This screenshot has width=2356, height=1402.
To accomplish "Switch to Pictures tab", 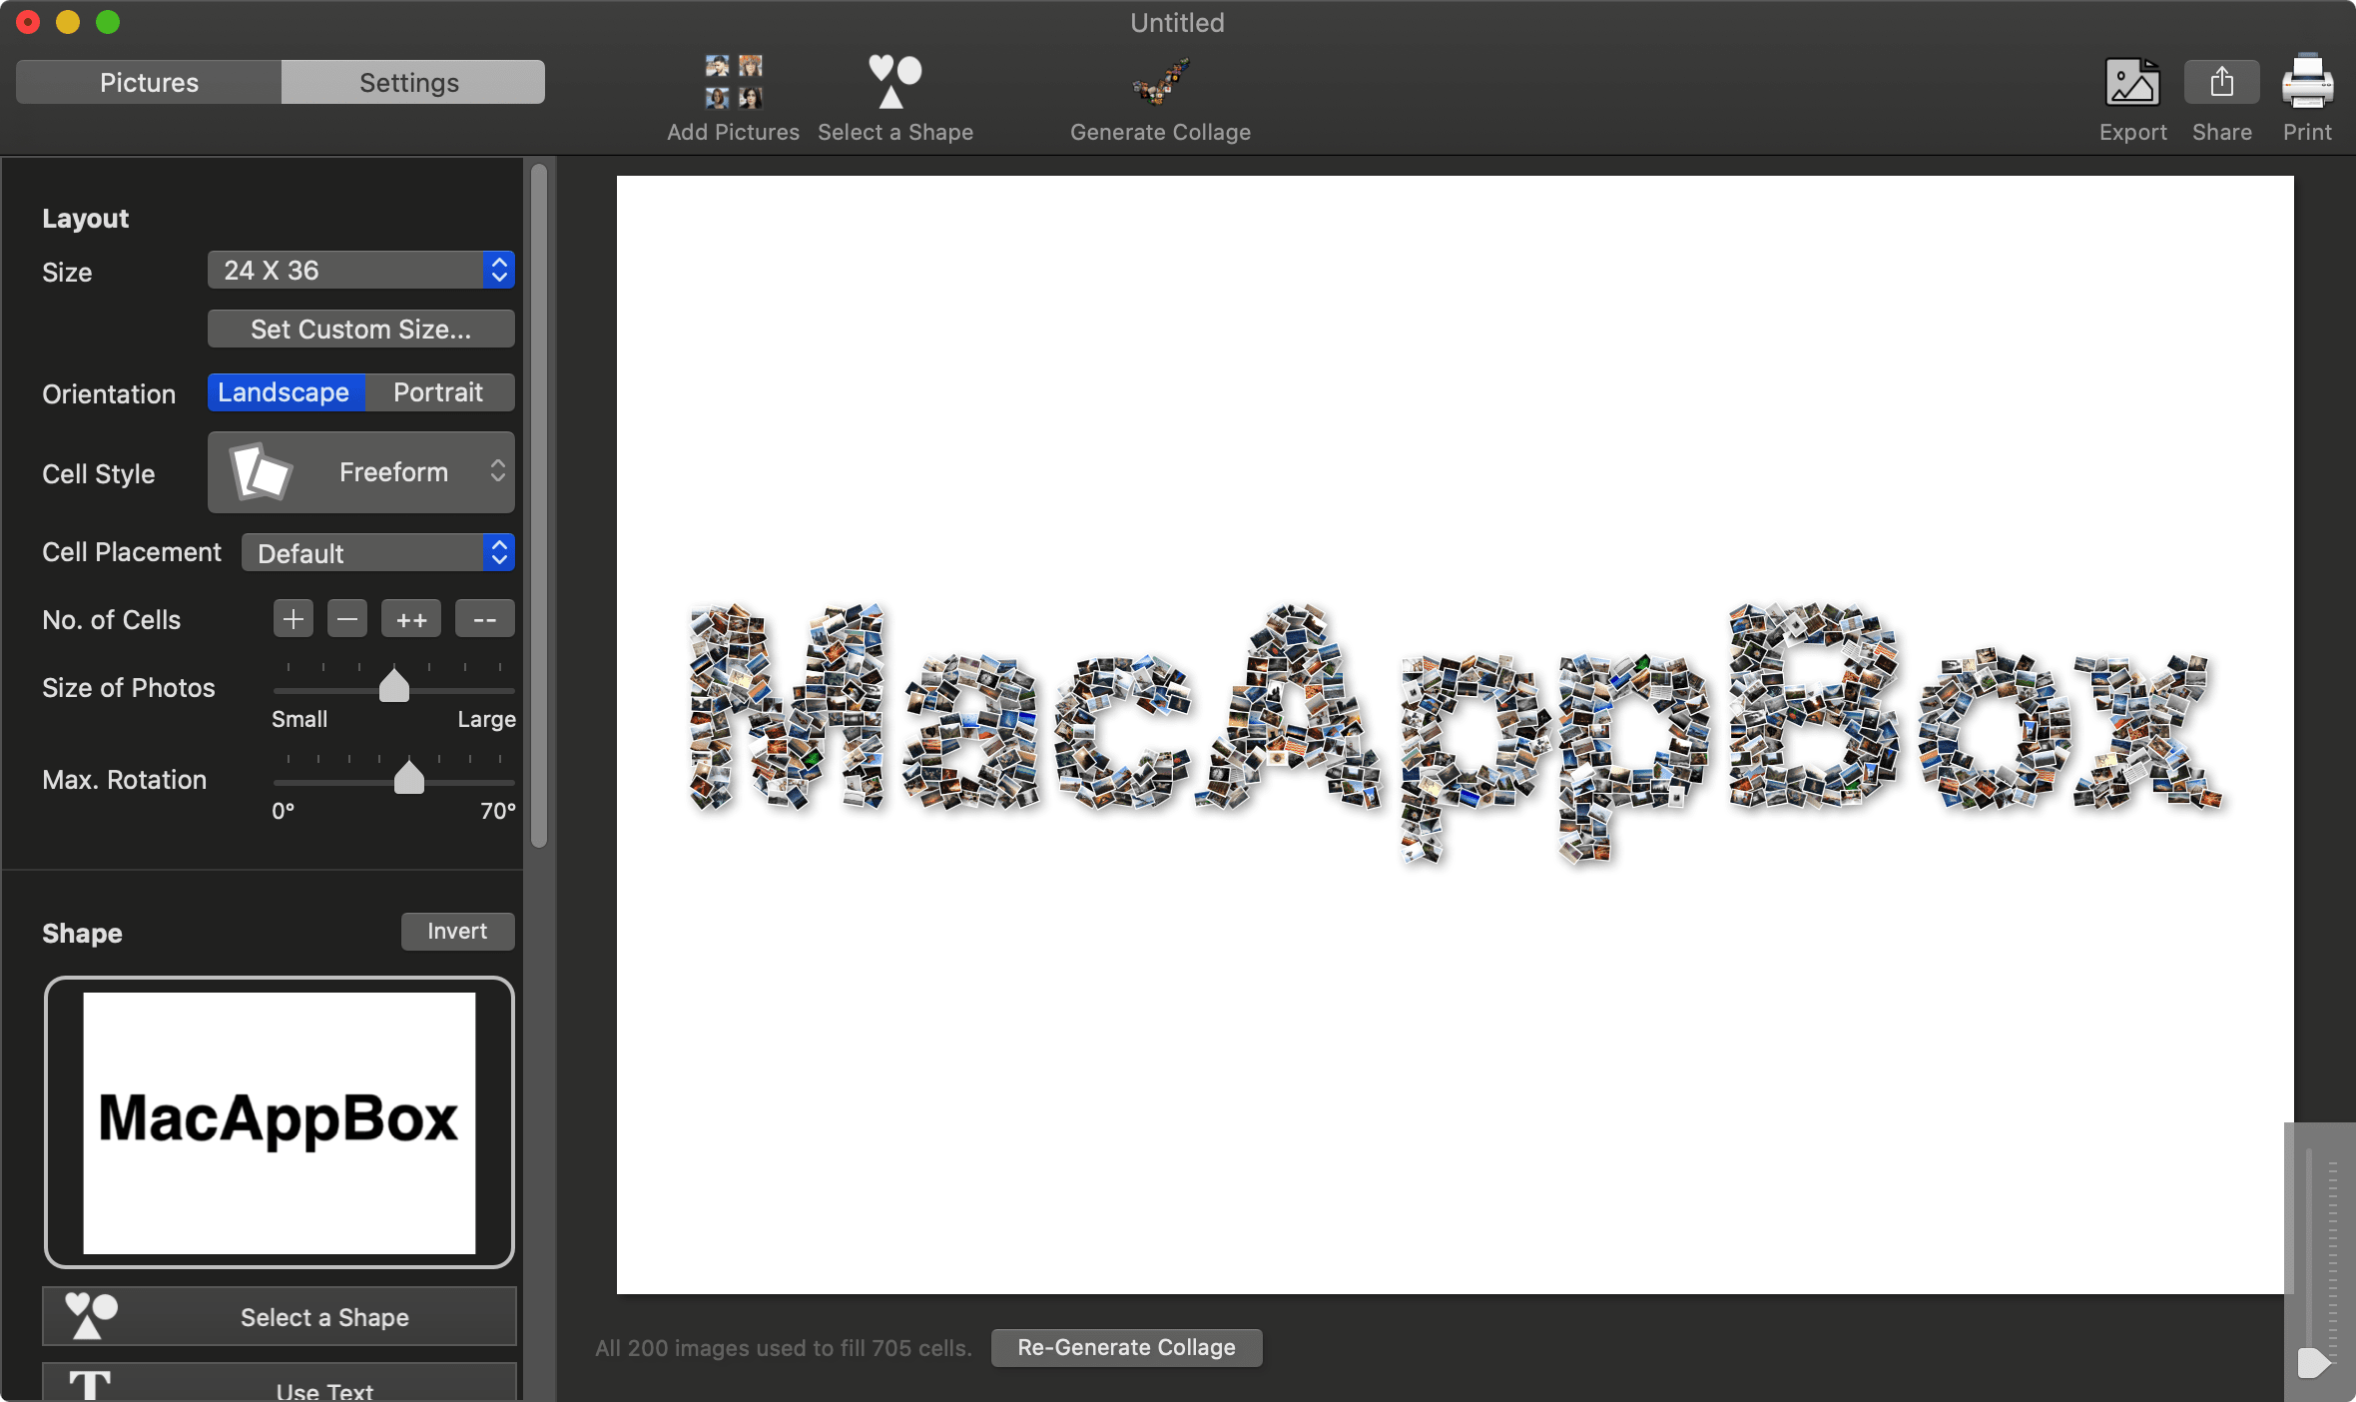I will pyautogui.click(x=149, y=82).
